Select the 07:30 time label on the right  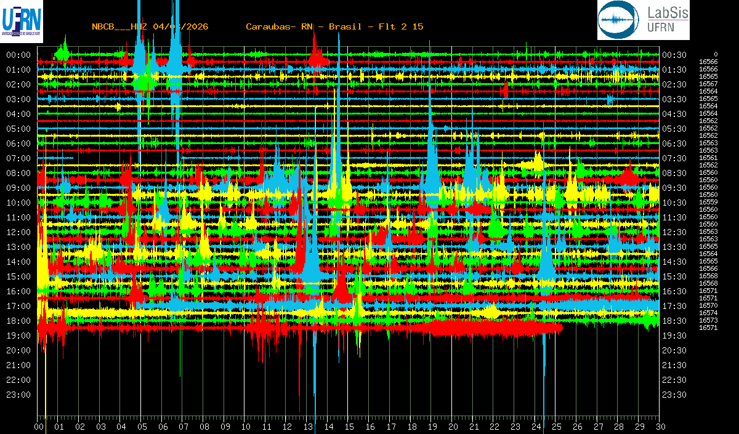click(x=674, y=158)
